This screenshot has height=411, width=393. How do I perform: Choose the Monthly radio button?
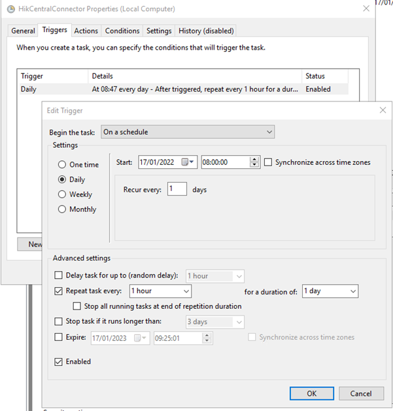pyautogui.click(x=63, y=209)
